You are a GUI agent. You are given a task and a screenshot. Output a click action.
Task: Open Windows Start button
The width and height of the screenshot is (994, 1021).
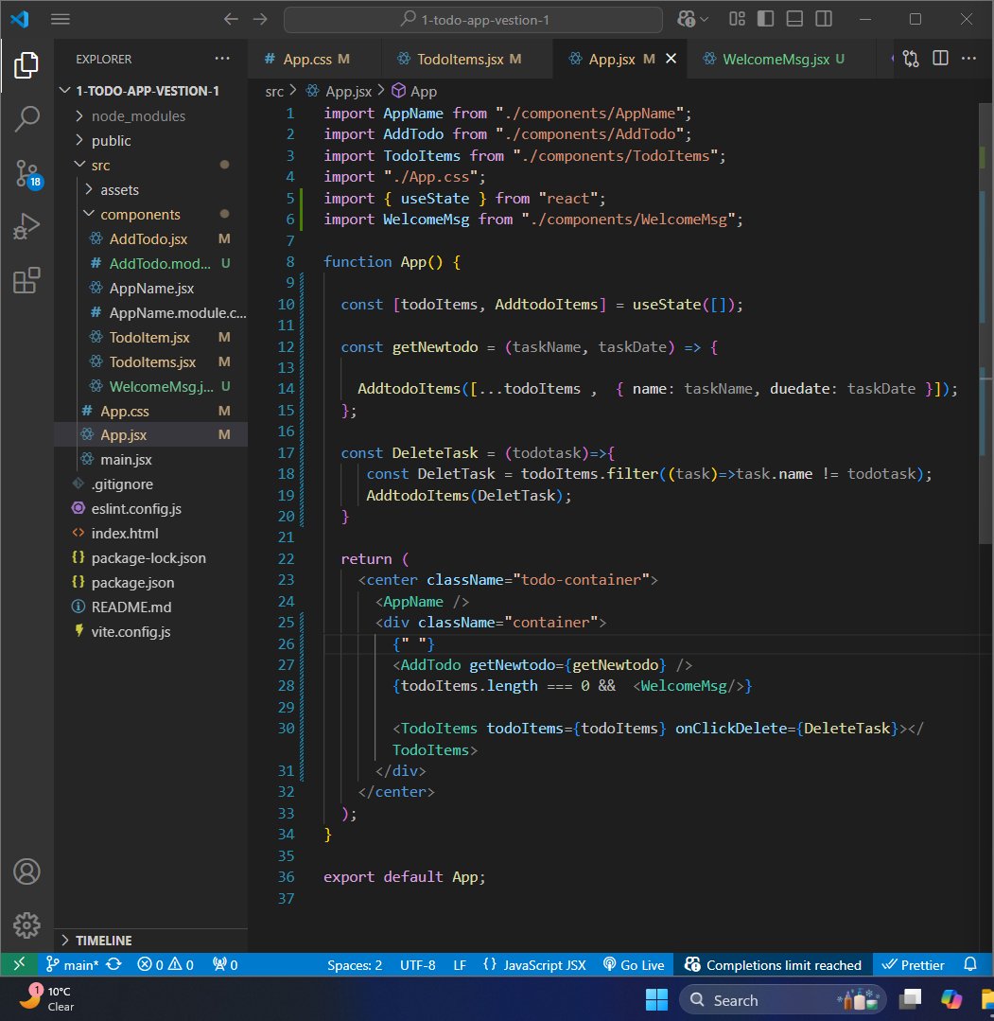coord(656,999)
